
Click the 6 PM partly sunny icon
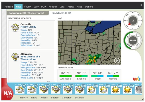[103, 90]
